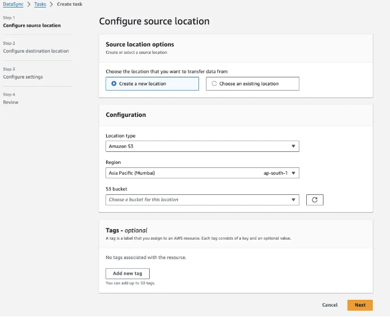Click the Cancel button
The height and width of the screenshot is (317, 390).
point(330,305)
